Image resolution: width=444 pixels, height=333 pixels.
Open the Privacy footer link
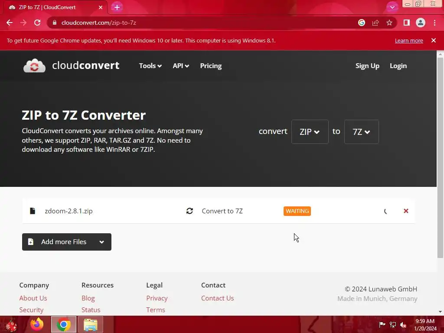point(157,298)
